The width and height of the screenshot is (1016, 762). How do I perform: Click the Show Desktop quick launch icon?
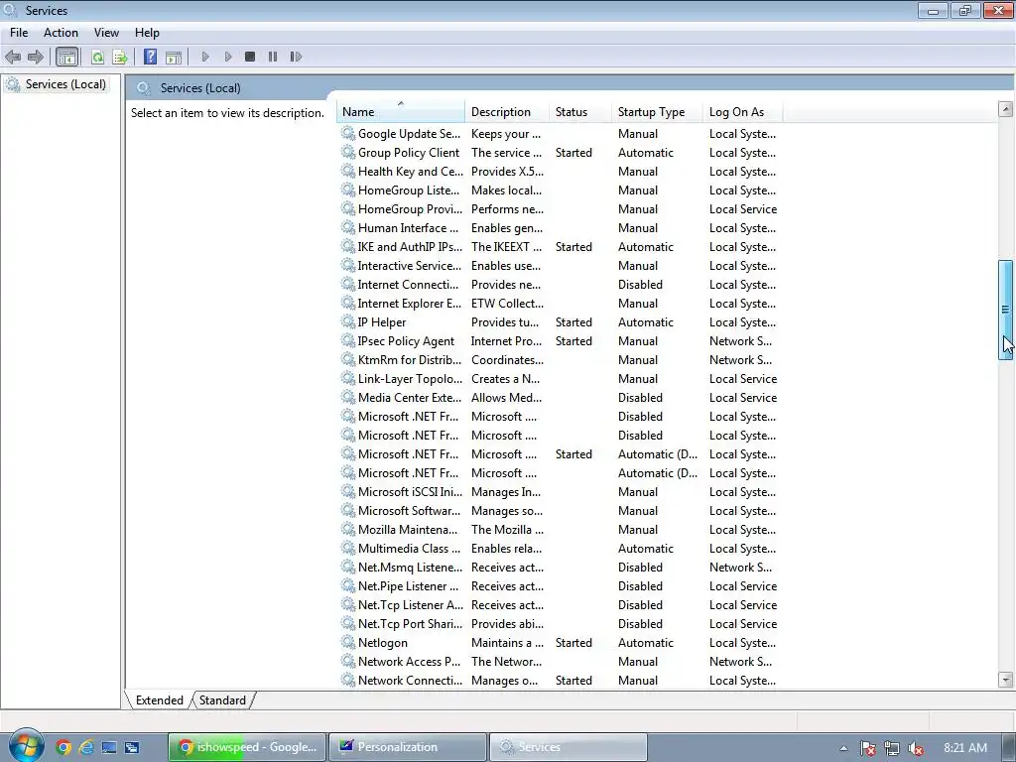pos(109,747)
